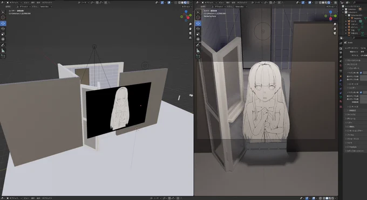
Task: Select the Rotate tool in left viewport
Action: (x=3, y=29)
